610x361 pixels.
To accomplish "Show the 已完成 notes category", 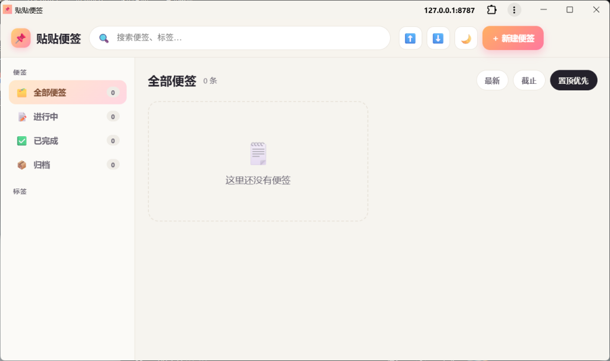I will coord(68,141).
